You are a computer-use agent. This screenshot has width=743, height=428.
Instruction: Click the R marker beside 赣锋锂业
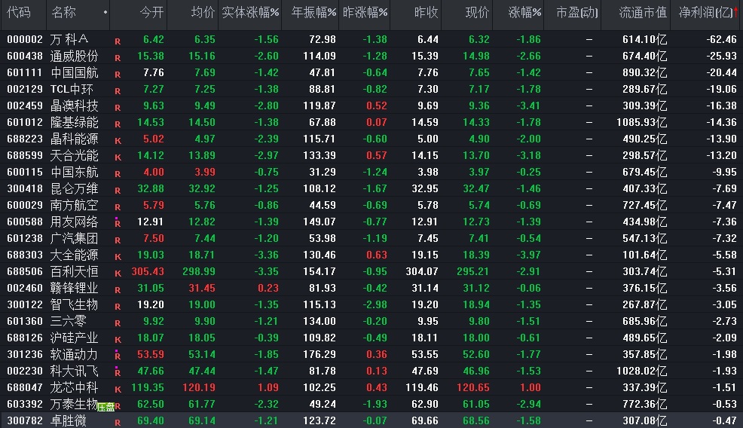tap(118, 291)
